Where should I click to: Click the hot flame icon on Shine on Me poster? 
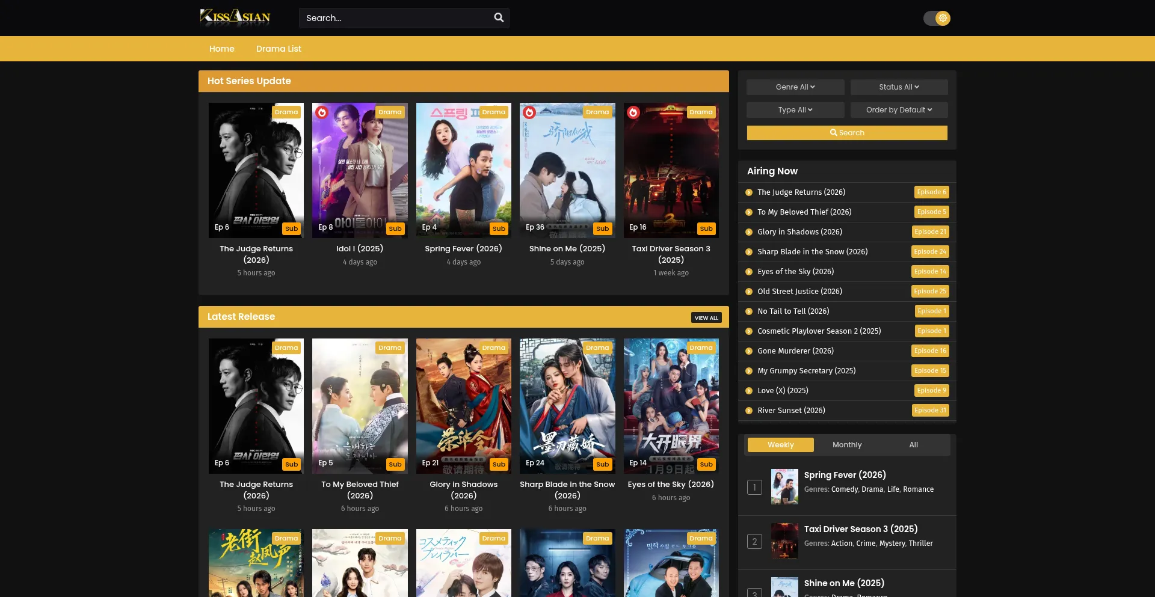pos(529,112)
